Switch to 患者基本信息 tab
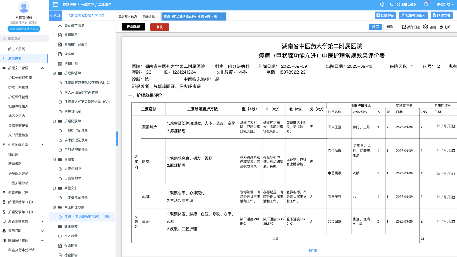 128,17
